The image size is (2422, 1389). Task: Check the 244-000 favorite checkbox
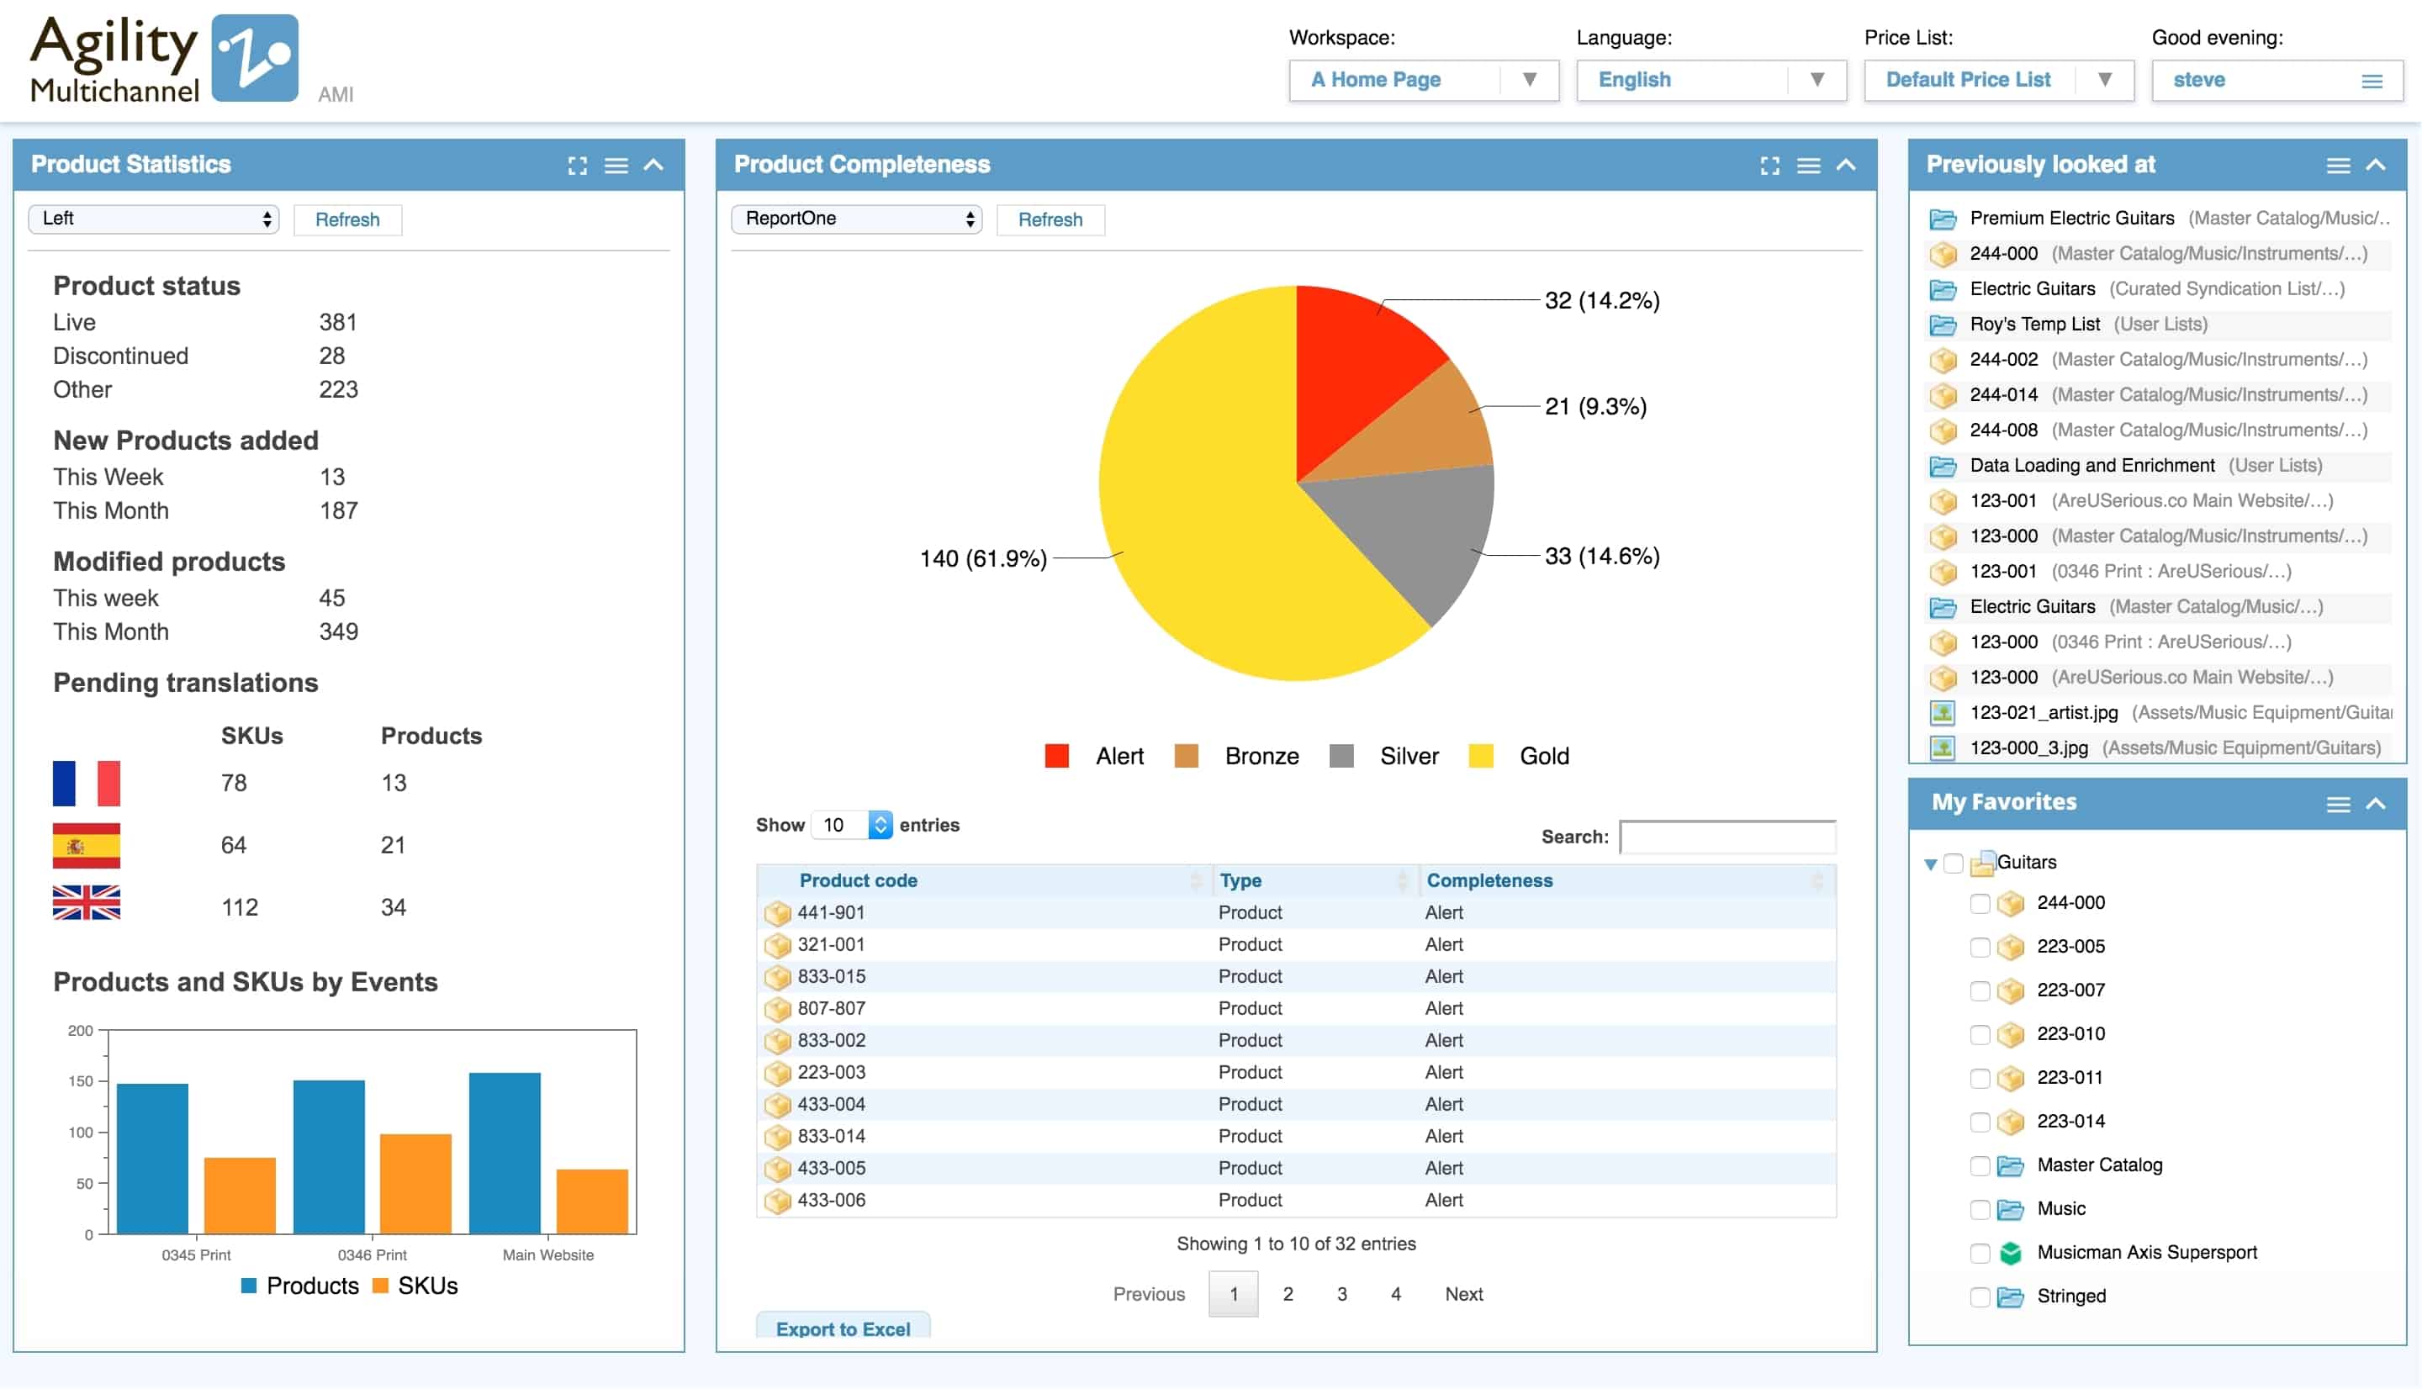1980,903
